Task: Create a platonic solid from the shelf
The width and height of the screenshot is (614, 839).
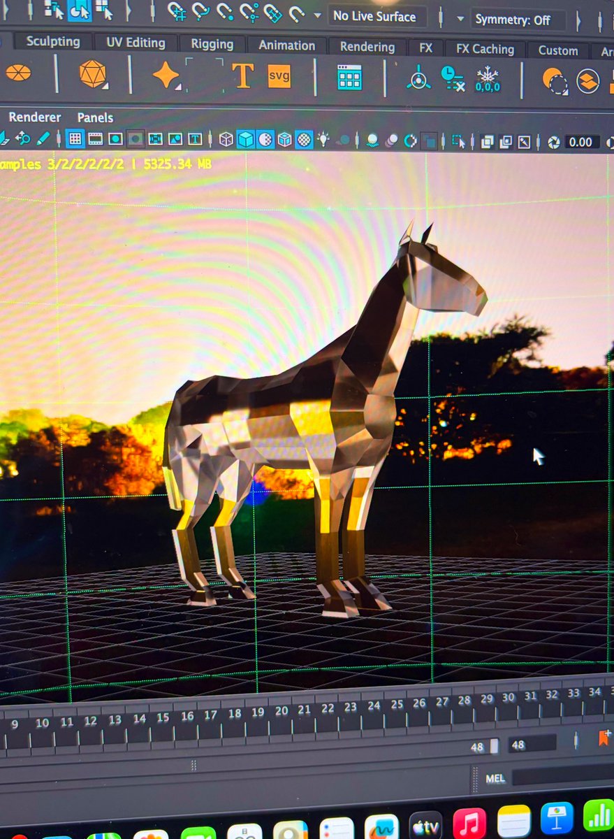Action: 93,74
